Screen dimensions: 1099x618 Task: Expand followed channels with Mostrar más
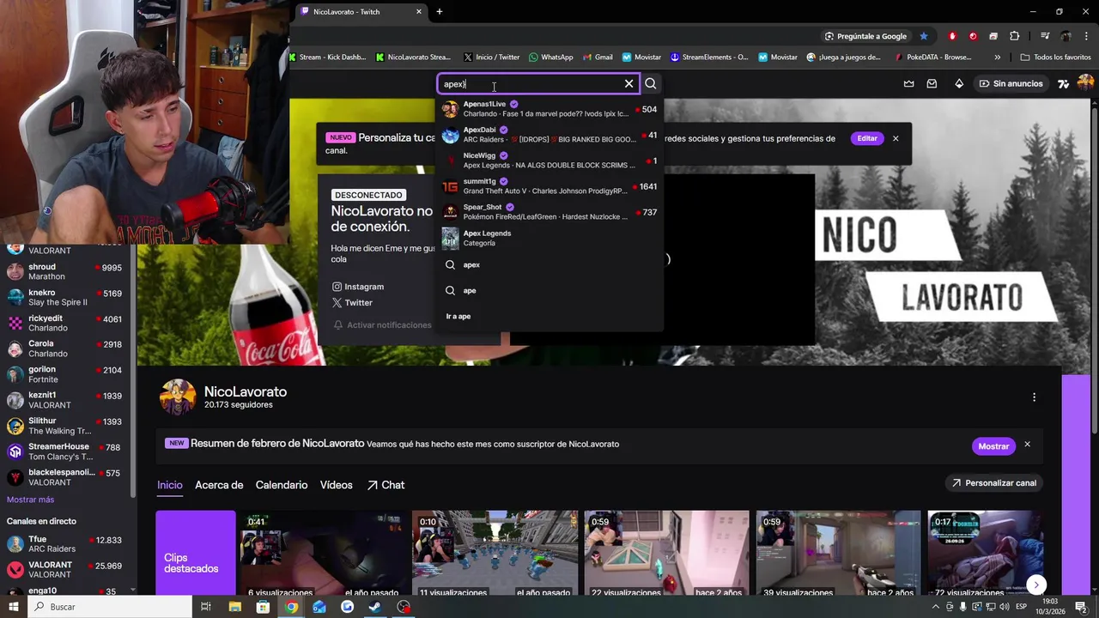[x=30, y=500]
